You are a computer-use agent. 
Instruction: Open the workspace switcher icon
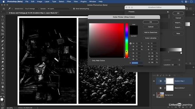(x=191, y=9)
